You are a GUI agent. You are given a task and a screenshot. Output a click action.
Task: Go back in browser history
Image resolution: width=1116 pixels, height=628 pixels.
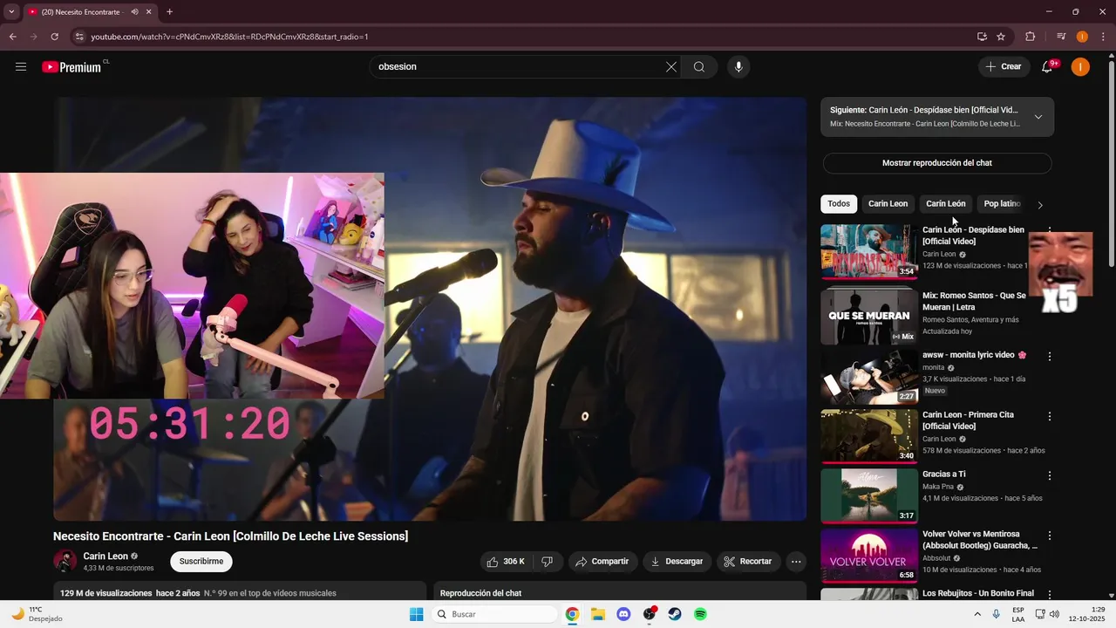click(13, 37)
